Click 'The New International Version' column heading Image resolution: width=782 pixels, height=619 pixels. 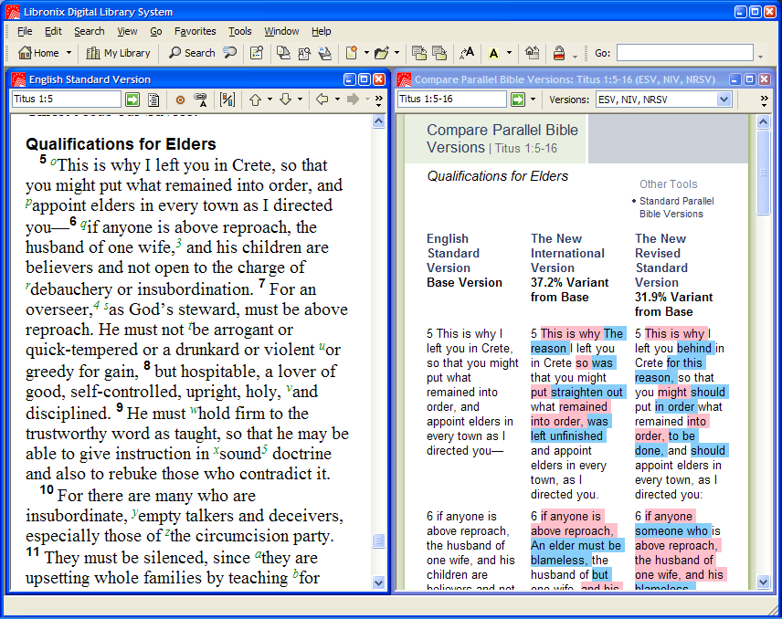[x=567, y=253]
